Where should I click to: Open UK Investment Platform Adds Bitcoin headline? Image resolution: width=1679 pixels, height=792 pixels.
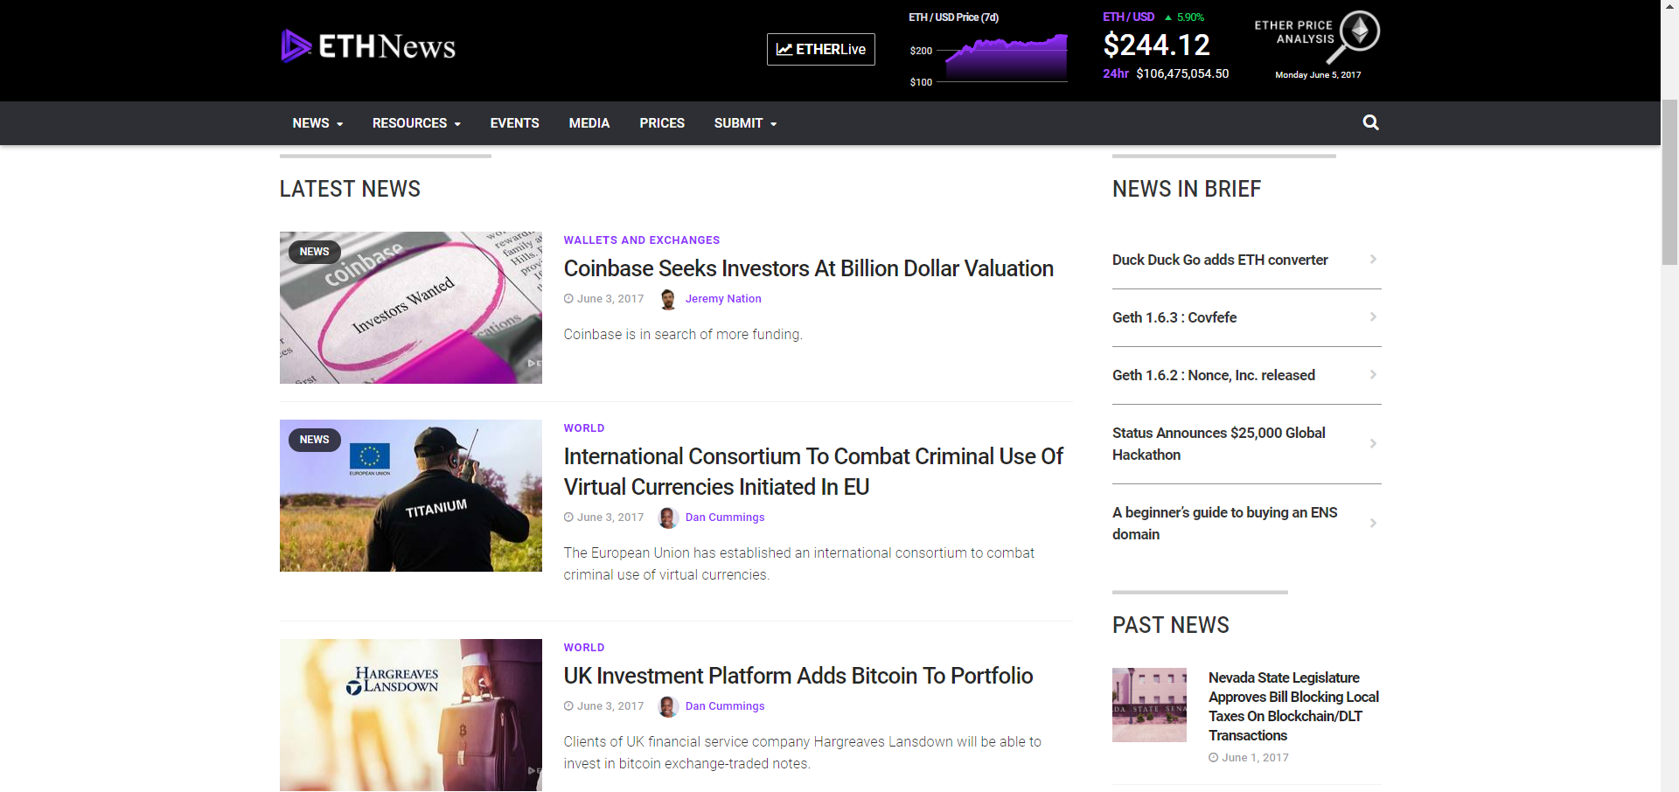(798, 676)
